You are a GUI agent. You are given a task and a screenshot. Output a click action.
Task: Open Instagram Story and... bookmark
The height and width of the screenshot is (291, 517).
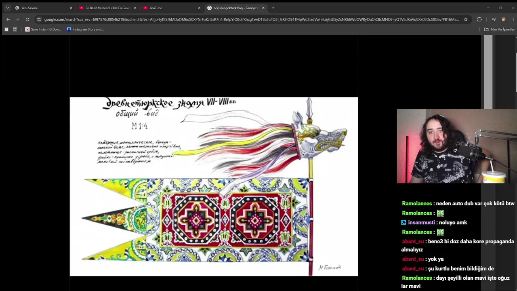point(85,29)
